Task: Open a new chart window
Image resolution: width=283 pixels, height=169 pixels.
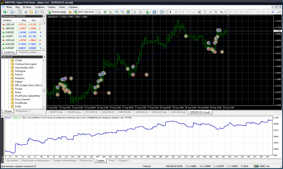Action: (4, 12)
